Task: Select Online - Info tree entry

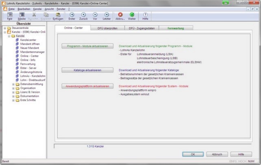Action: coord(28,60)
